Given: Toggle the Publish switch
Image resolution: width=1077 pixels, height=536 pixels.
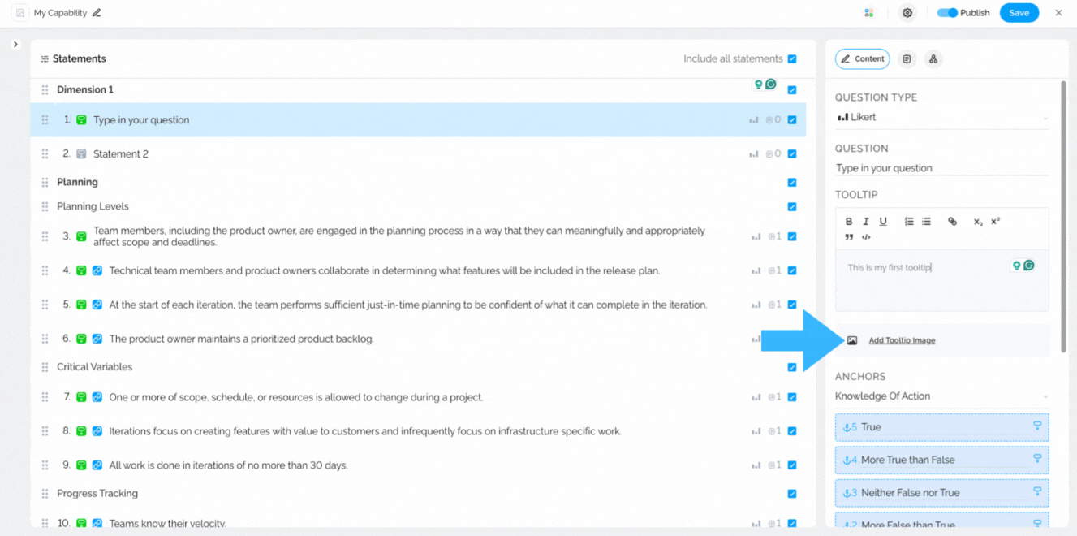Looking at the screenshot, I should tap(947, 13).
